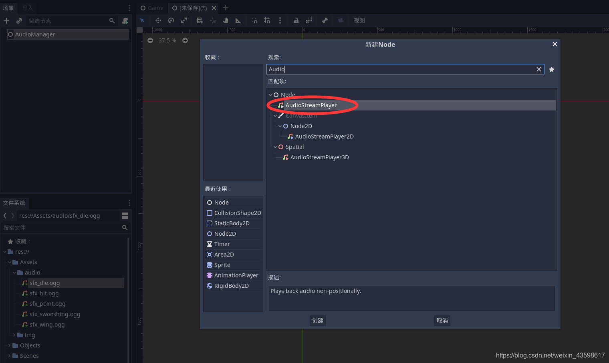Toggle grid snapping icon
This screenshot has width=609, height=363.
[x=267, y=20]
